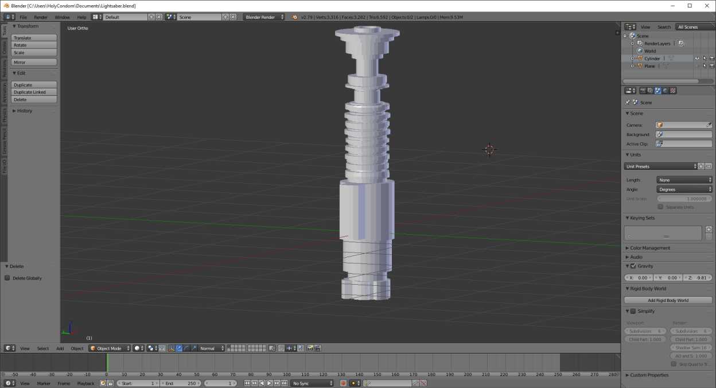
Task: Expand the Color Management panel
Action: click(x=649, y=248)
